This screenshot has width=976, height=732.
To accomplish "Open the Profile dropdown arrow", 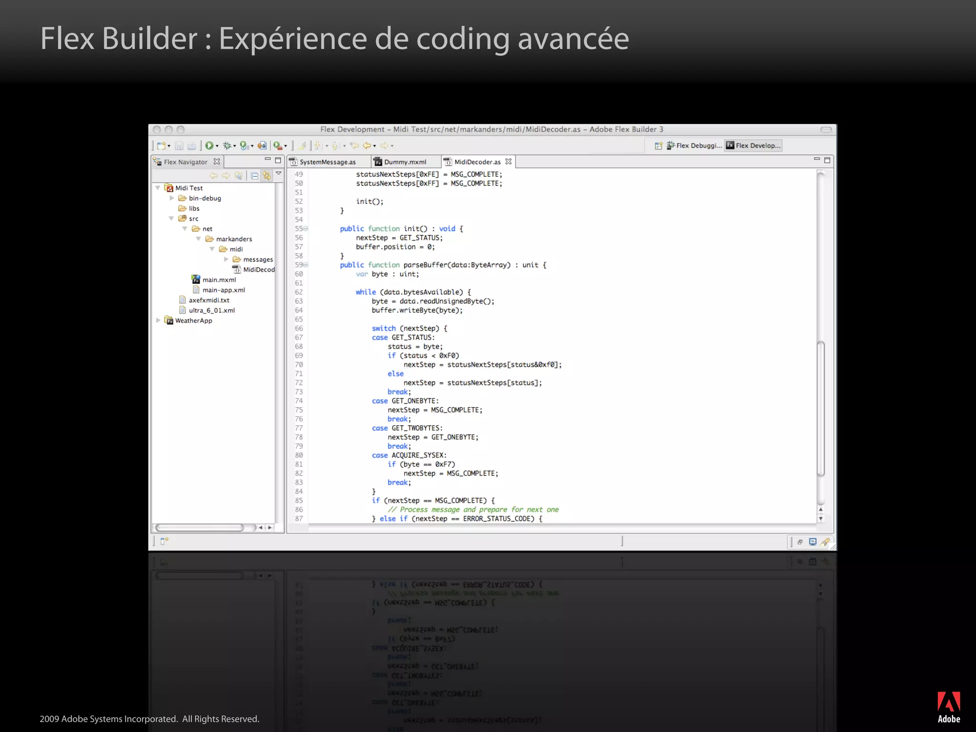I will click(252, 146).
